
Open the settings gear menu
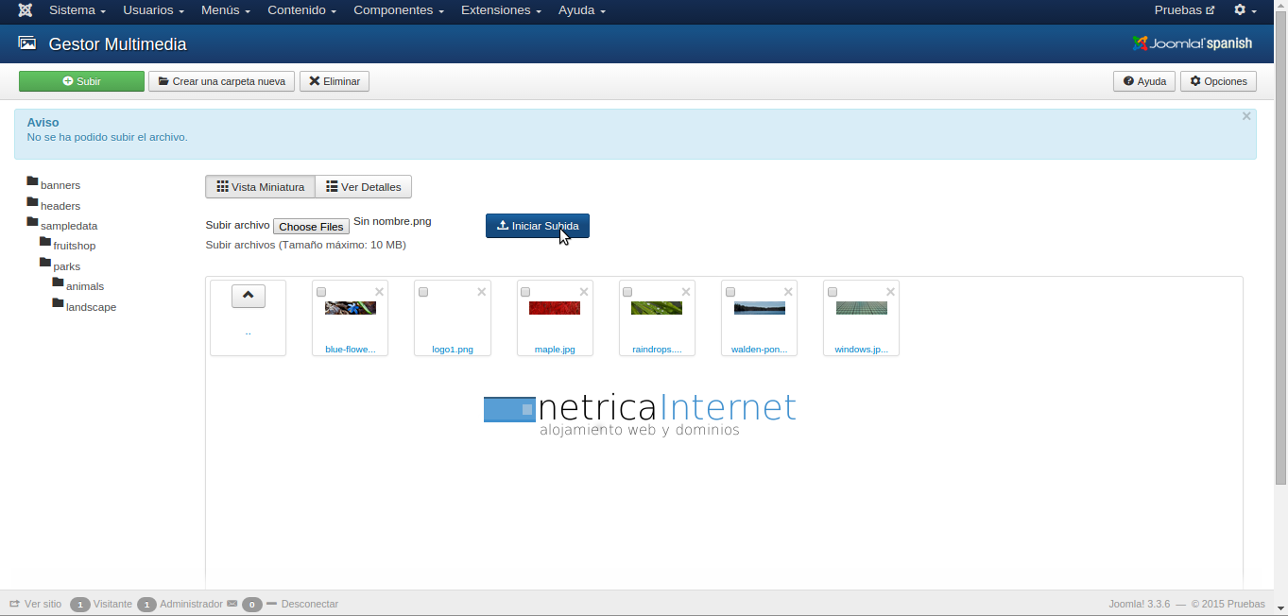[x=1244, y=10]
